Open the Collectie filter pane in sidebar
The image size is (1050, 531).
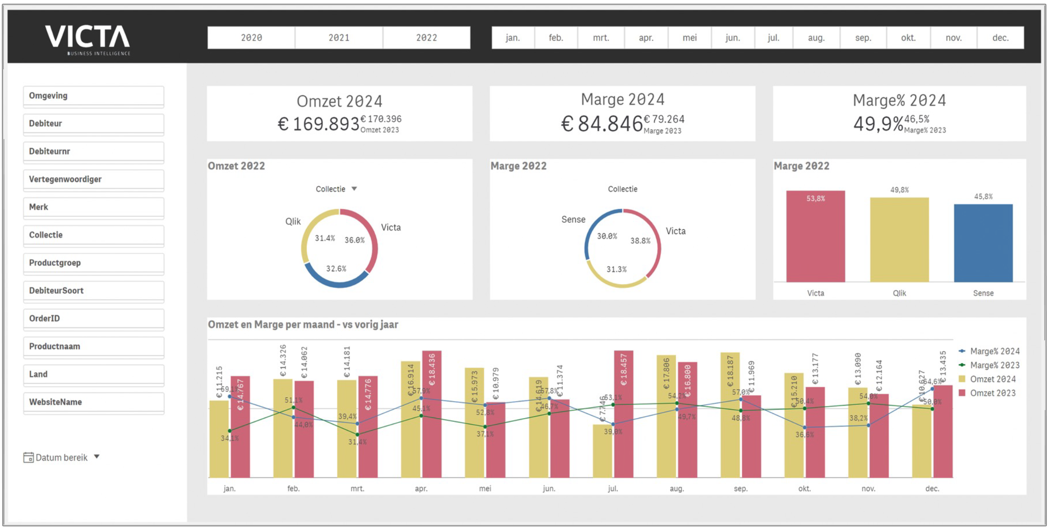pos(94,236)
